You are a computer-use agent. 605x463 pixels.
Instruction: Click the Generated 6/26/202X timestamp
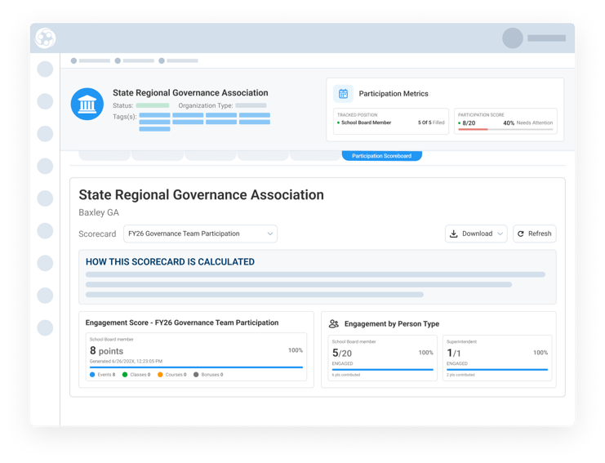126,362
